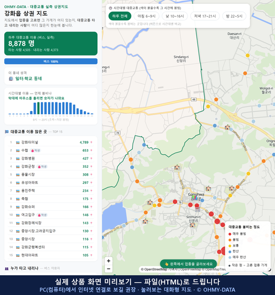Select the 유성아파트 297 list row

tap(51, 183)
